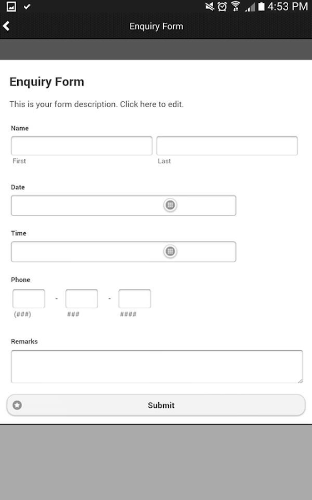The height and width of the screenshot is (500, 312).
Task: Tap the alarm clock status icon
Action: click(x=222, y=6)
